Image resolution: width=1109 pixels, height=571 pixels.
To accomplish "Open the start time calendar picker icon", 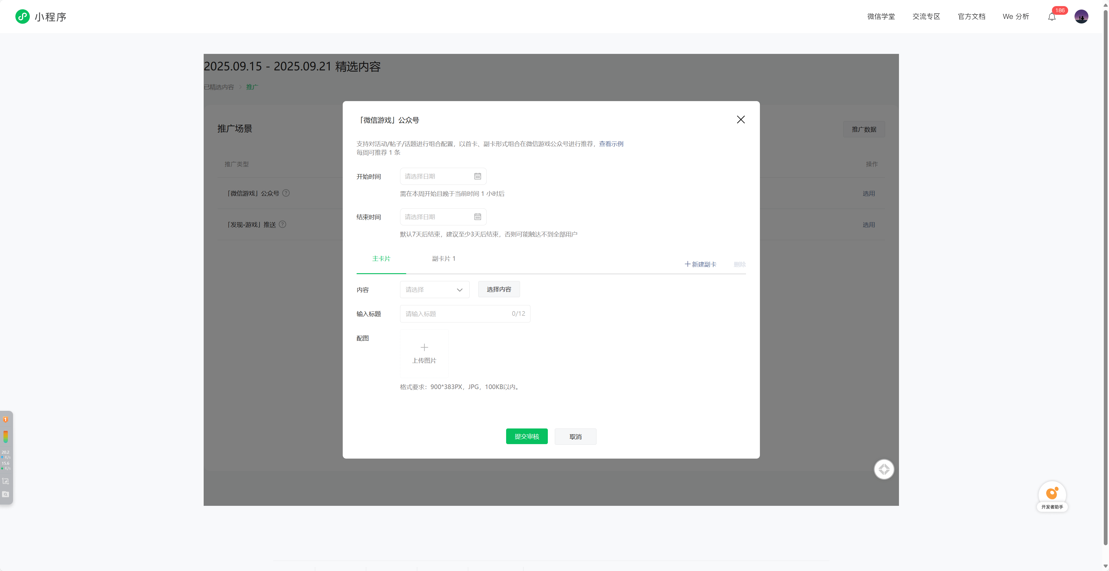I will [477, 176].
